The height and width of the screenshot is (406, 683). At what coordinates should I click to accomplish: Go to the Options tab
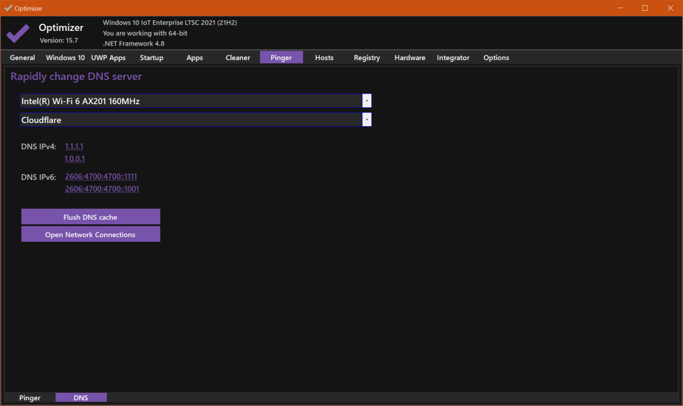(x=496, y=57)
